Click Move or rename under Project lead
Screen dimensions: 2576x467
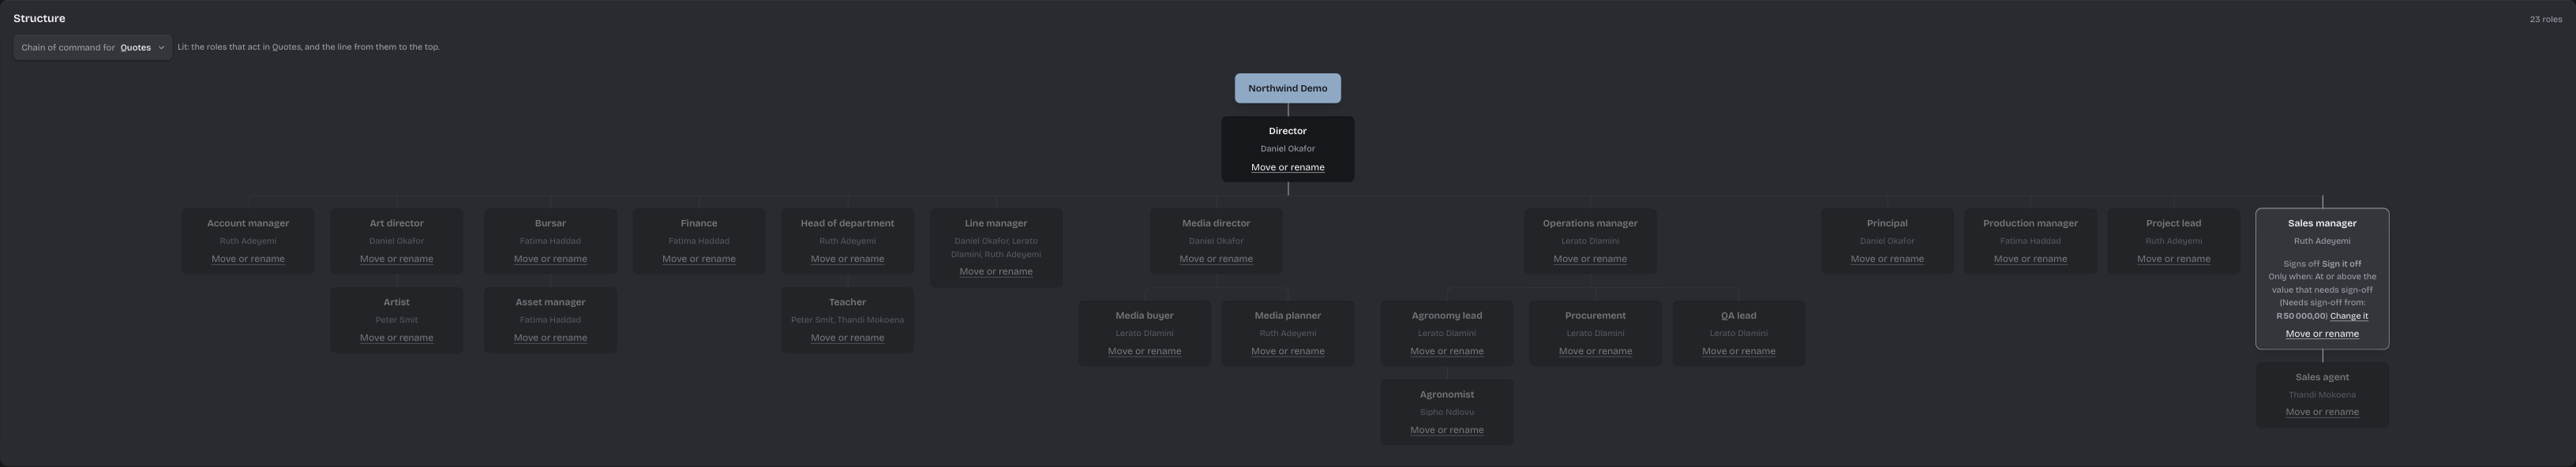pos(2173,259)
